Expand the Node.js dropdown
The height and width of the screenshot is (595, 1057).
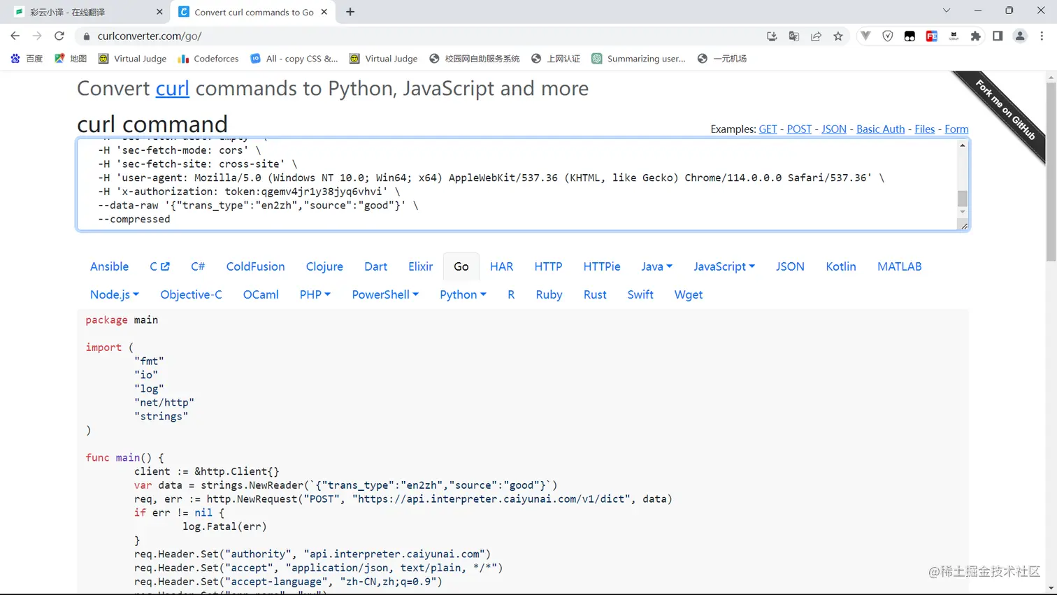tap(115, 294)
